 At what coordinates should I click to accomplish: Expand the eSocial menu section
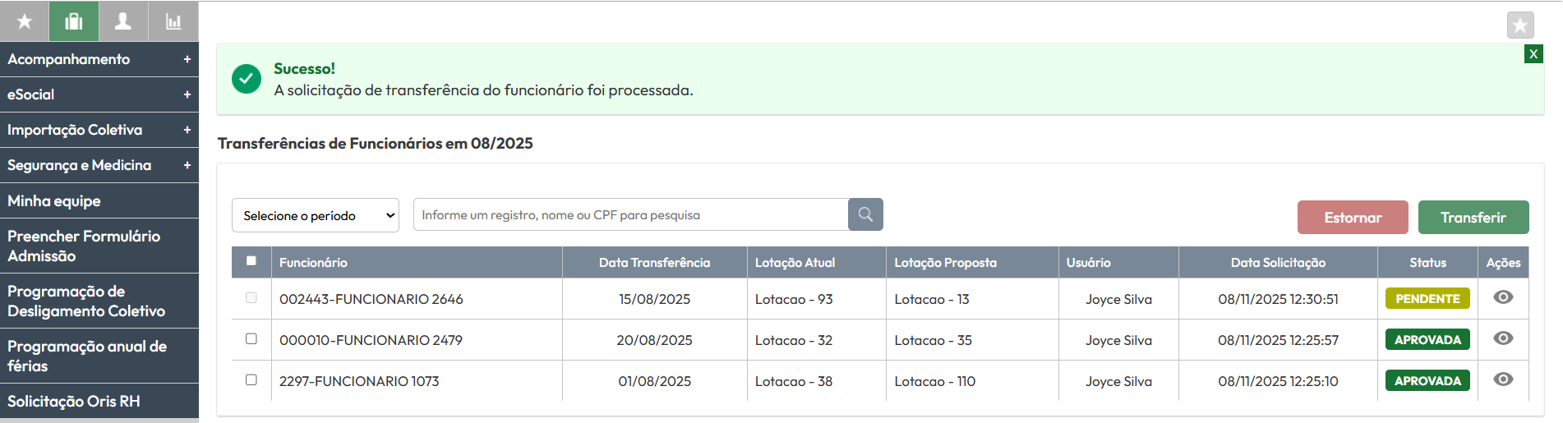[x=99, y=94]
